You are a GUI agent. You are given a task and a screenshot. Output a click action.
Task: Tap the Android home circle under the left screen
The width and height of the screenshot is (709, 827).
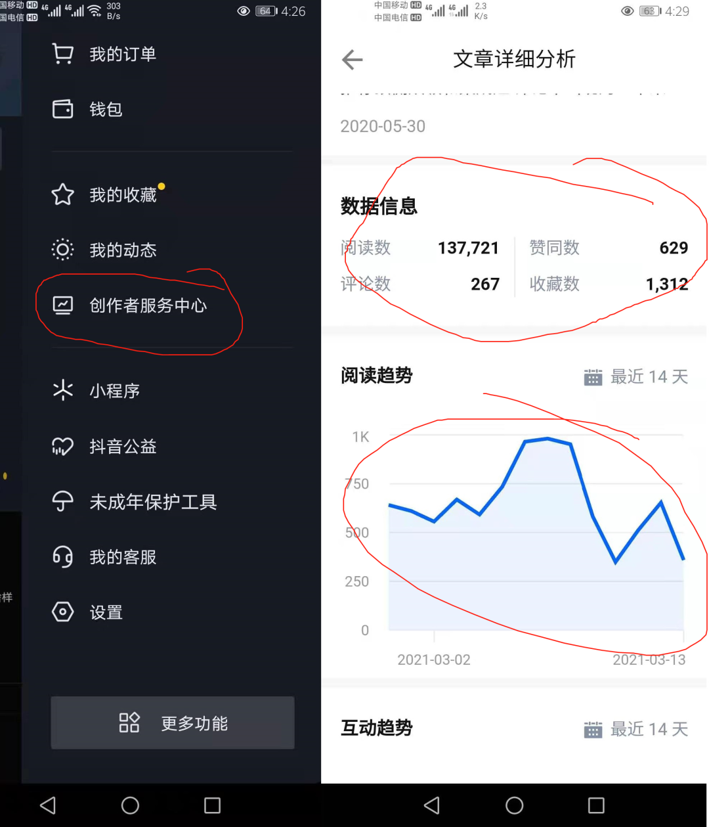(x=130, y=805)
